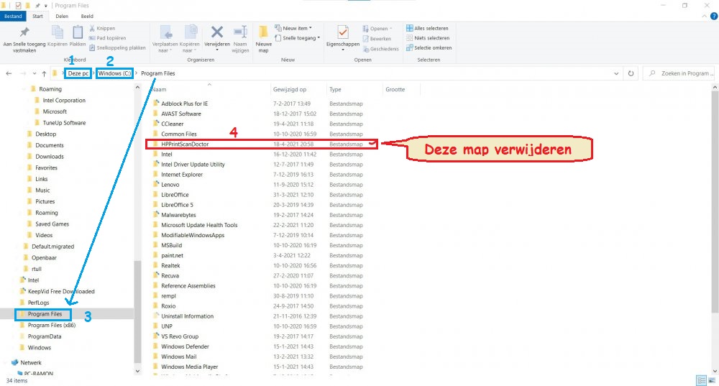This screenshot has height=386, width=719.
Task: Click Bewerken in the ribbon
Action: coord(377,39)
